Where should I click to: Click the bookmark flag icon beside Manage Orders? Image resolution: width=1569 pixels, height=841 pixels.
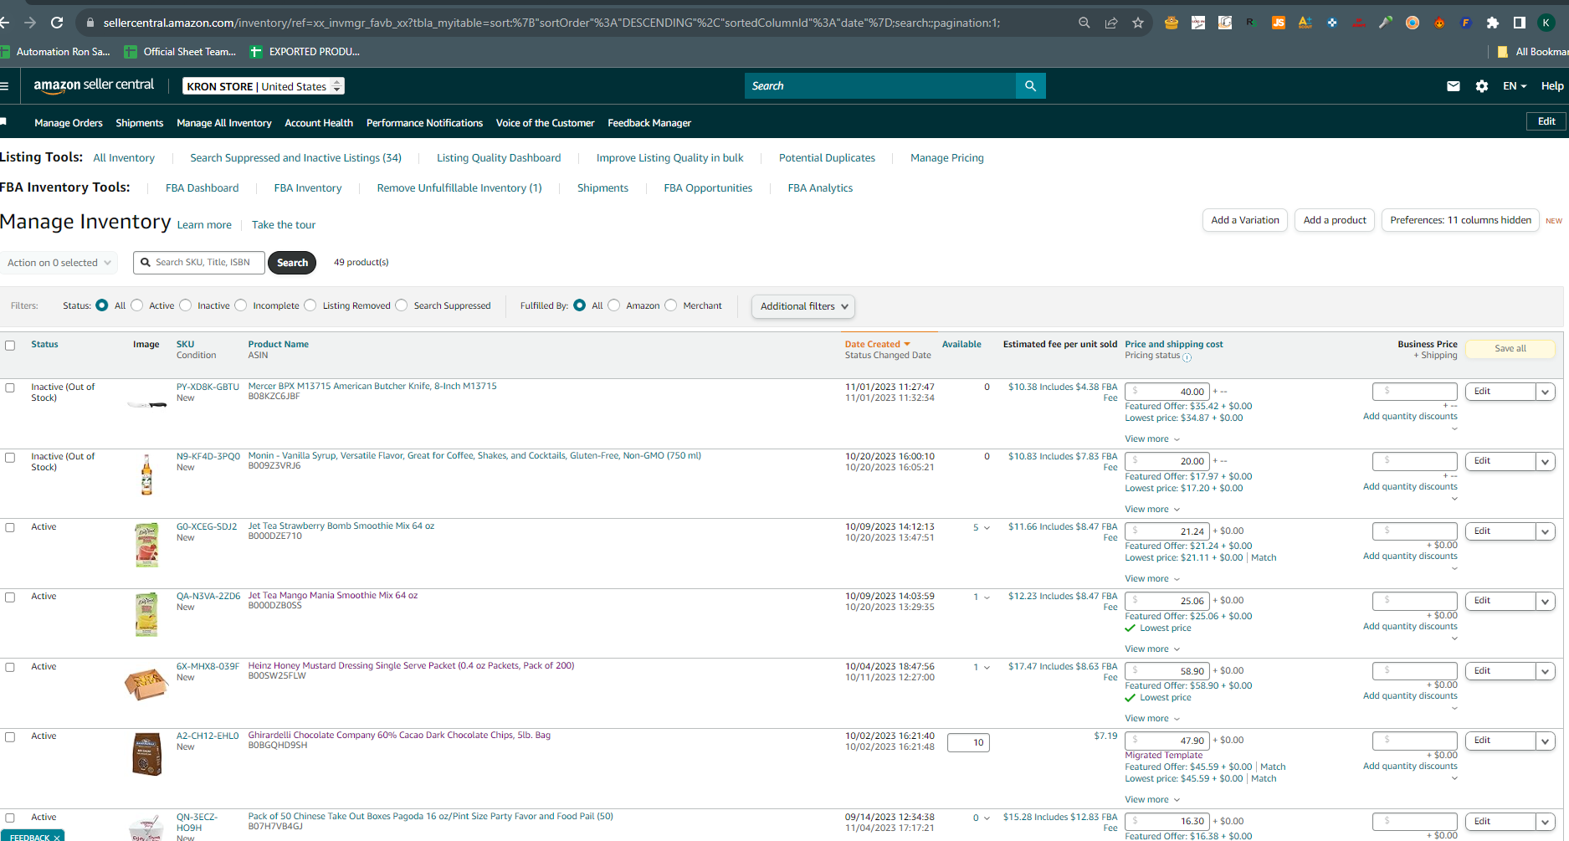point(3,122)
